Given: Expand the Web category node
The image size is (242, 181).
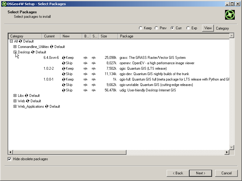Looking at the screenshot, I should (15, 101).
